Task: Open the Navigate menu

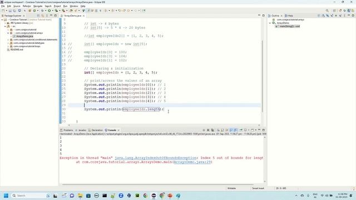Action: pyautogui.click(x=38, y=6)
